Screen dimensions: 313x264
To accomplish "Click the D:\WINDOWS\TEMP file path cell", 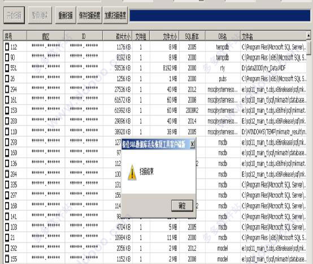I will tap(273, 132).
